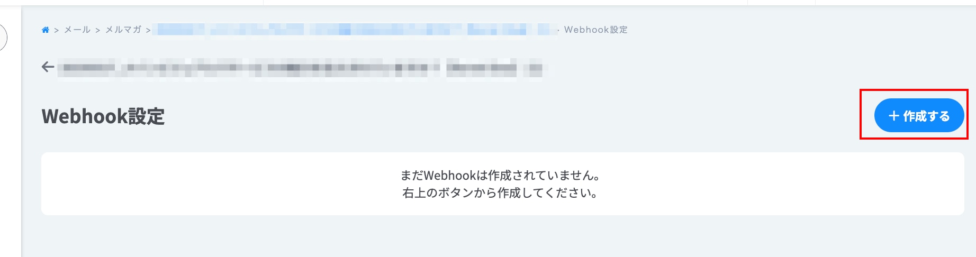976x257 pixels.
Task: Click the 作成する button to create webhook
Action: click(x=919, y=115)
